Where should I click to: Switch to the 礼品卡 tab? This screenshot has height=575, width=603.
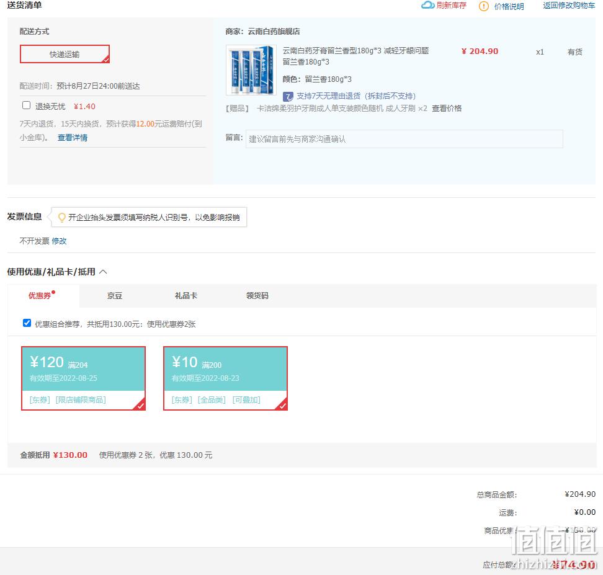pos(185,296)
